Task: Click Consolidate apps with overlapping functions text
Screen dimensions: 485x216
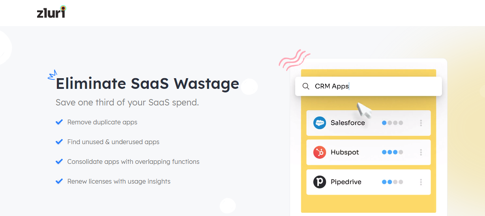Action: point(133,162)
